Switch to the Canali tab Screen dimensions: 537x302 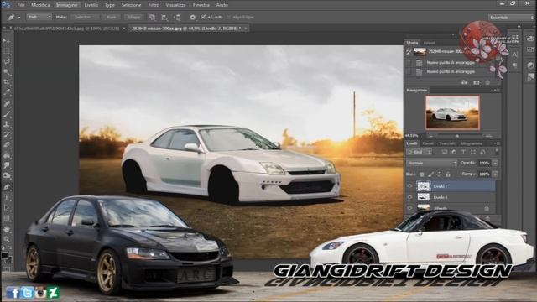pyautogui.click(x=428, y=143)
